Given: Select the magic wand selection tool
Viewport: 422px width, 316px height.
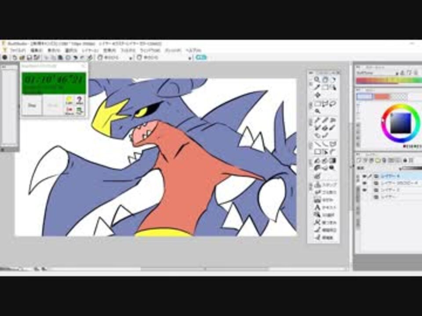Looking at the screenshot, I should click(x=317, y=111).
